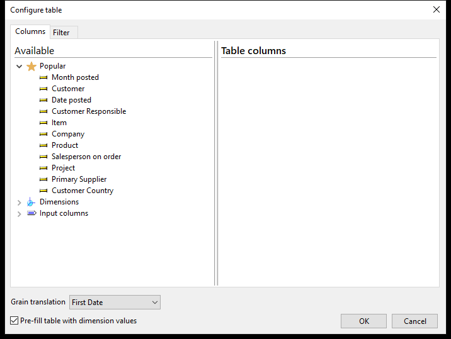Select the Customer column item

pyautogui.click(x=68, y=89)
